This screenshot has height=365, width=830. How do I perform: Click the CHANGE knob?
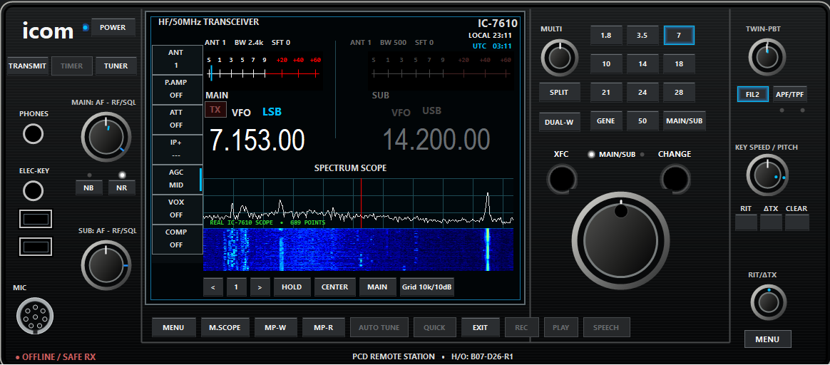click(675, 178)
